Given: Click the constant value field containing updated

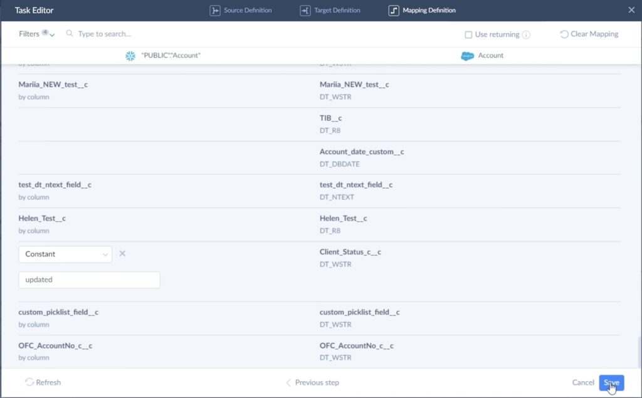Looking at the screenshot, I should pyautogui.click(x=89, y=280).
